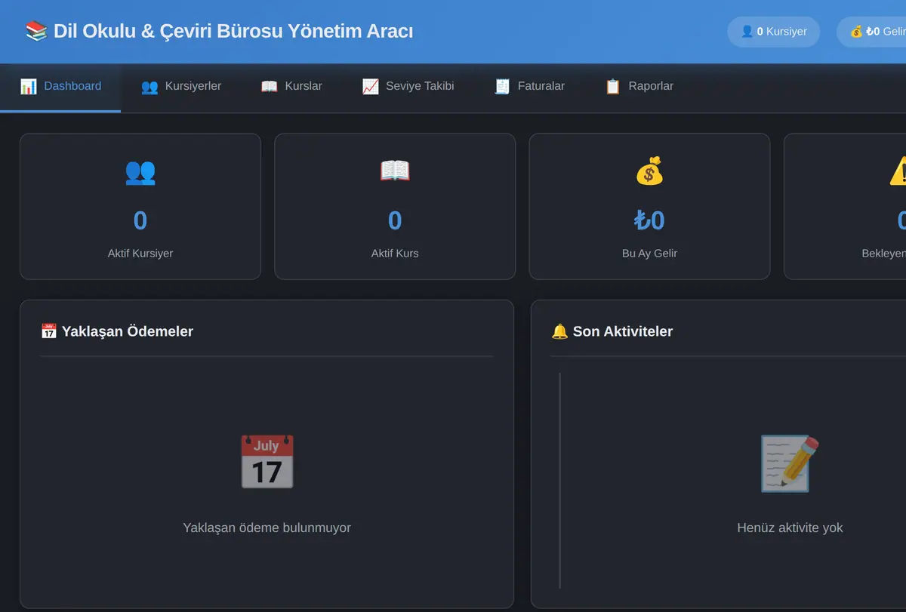906x612 pixels.
Task: Click the Son Aktiviteler heading
Action: [623, 331]
